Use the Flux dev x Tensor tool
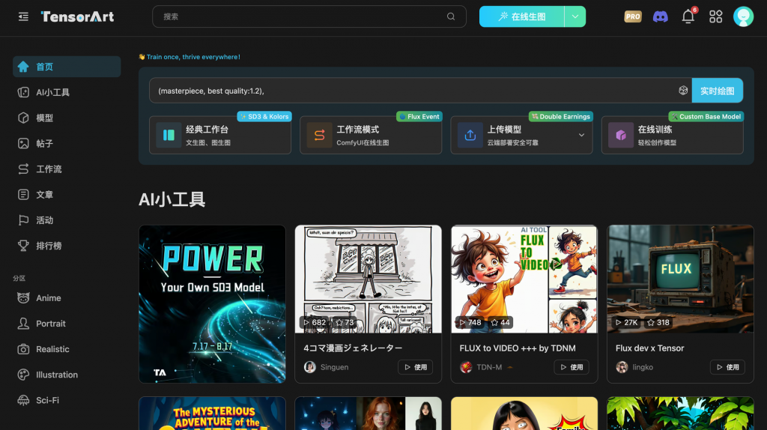This screenshot has height=430, width=767. tap(727, 367)
